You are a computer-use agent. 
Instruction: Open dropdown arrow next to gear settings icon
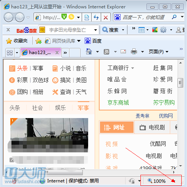pyautogui.click(x=171, y=30)
